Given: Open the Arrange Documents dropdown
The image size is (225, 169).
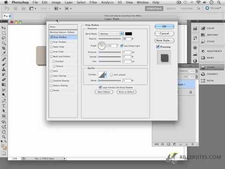Looking at the screenshot, I should point(58,8).
